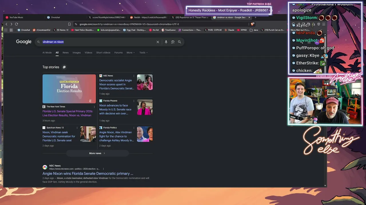The width and height of the screenshot is (366, 205).
Task: Click the More news button
Action: click(x=97, y=153)
